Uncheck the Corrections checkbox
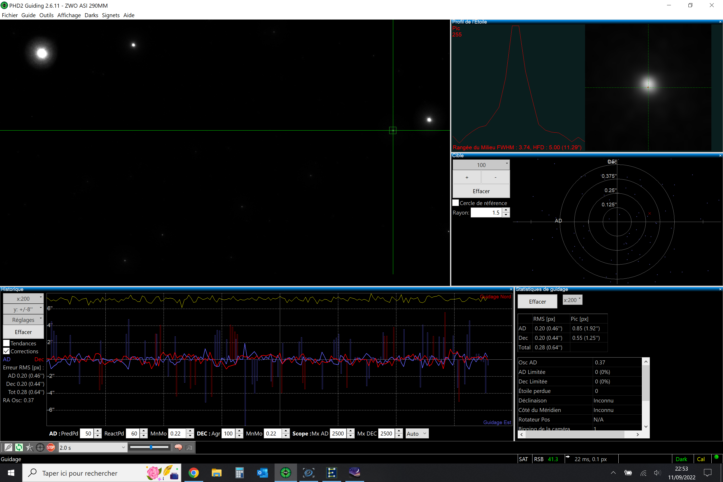The width and height of the screenshot is (723, 482). 6,351
